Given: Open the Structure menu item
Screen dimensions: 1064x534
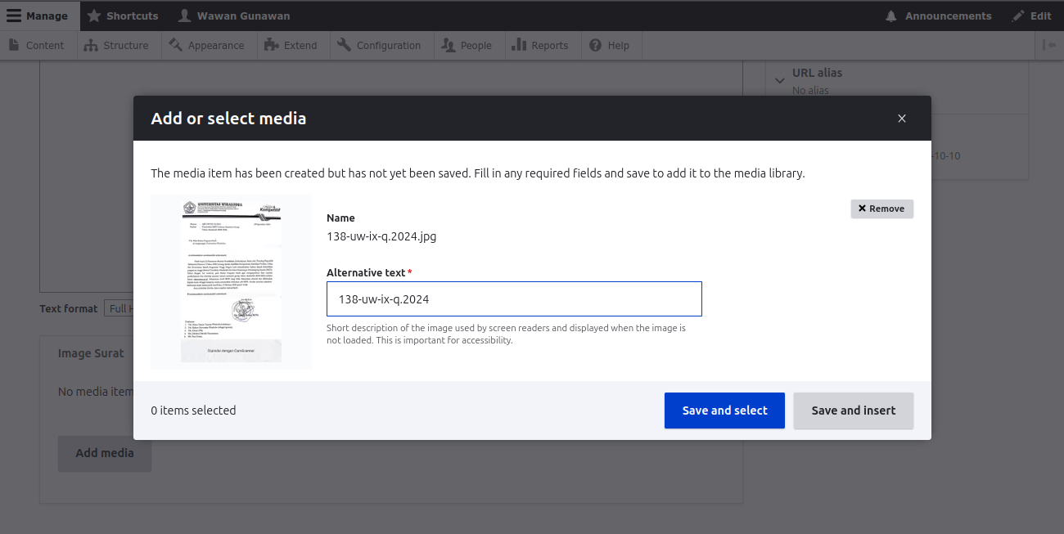Looking at the screenshot, I should click(118, 45).
